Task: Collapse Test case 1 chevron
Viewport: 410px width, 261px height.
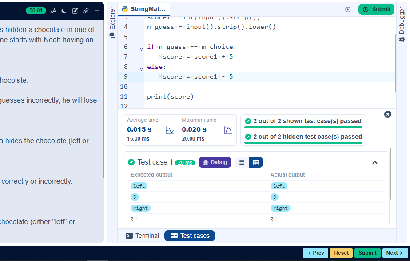Action: (375, 162)
